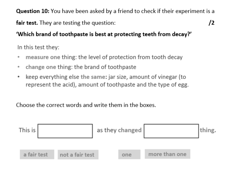Click the 'as they changed' label
230x175 pixels.
coord(119,130)
